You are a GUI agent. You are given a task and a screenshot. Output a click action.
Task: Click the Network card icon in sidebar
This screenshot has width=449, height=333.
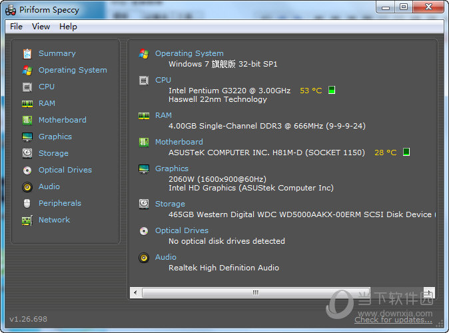point(27,220)
